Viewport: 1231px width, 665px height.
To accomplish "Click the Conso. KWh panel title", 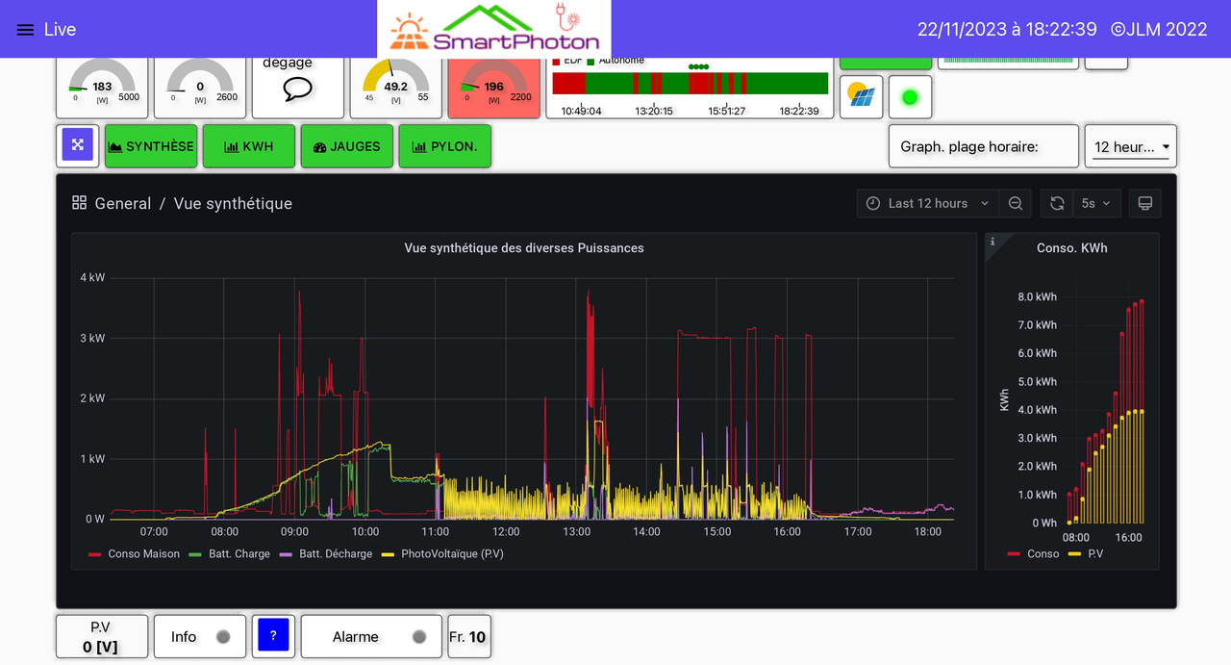I will (x=1072, y=248).
